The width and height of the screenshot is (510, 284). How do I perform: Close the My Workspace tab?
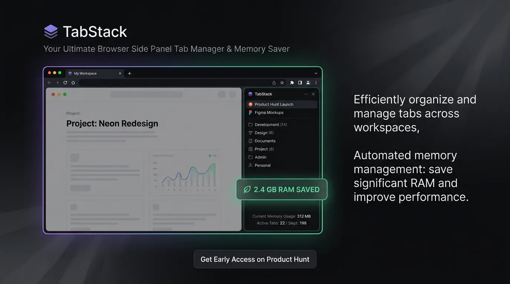(120, 73)
